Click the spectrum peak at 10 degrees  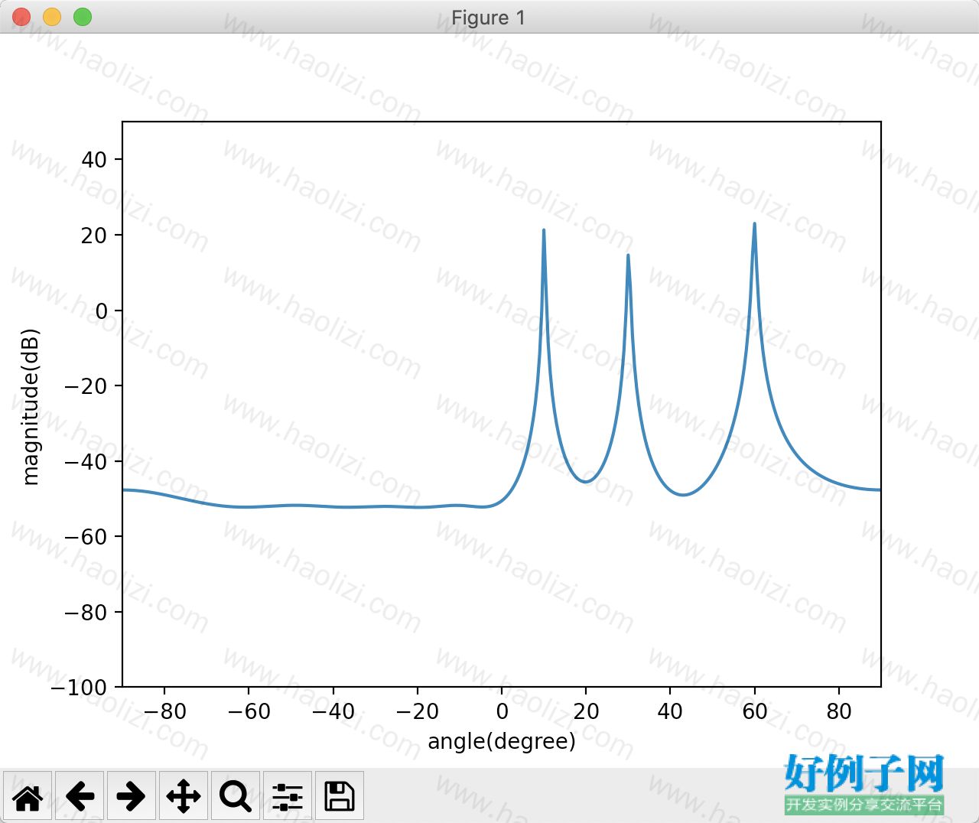pos(544,230)
